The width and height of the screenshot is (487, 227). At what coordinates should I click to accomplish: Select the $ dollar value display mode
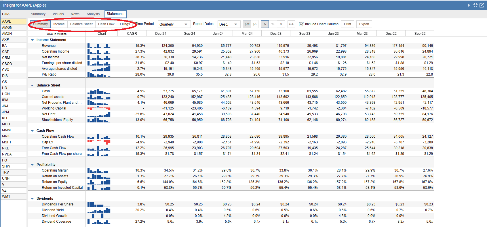point(265,24)
